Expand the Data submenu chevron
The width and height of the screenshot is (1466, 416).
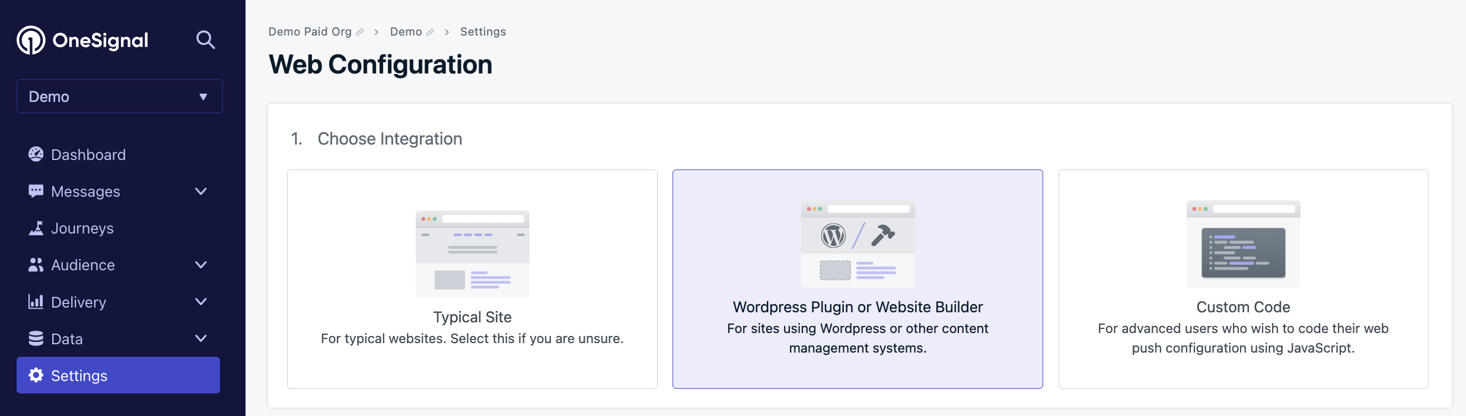pos(201,338)
